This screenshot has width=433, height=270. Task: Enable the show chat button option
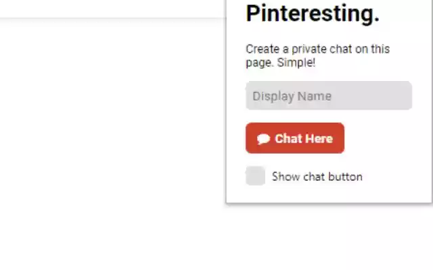click(255, 176)
